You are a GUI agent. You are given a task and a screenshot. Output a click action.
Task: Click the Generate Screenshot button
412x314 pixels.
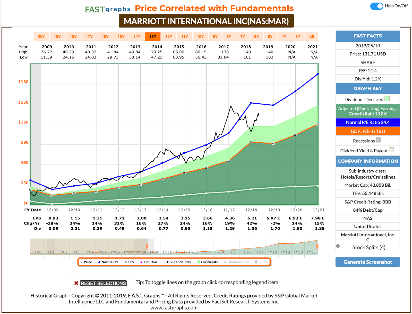pos(368,262)
